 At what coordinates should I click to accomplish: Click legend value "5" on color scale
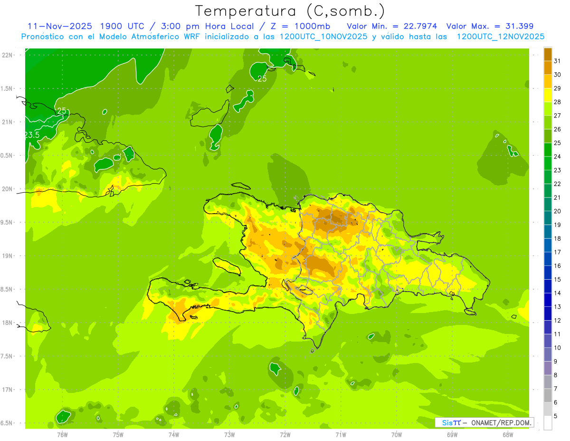click(x=556, y=416)
